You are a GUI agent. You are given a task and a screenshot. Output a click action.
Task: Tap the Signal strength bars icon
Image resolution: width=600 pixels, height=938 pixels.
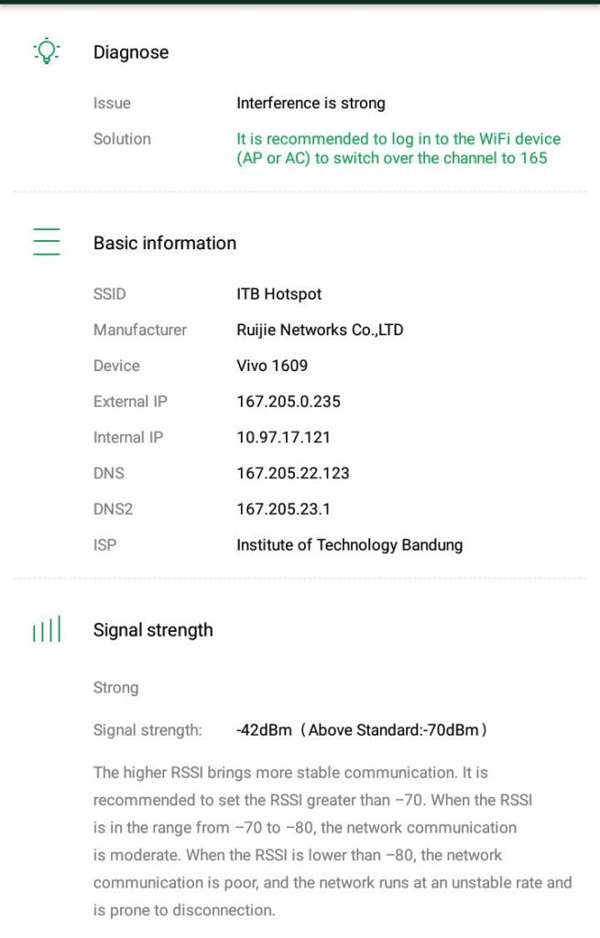point(47,629)
